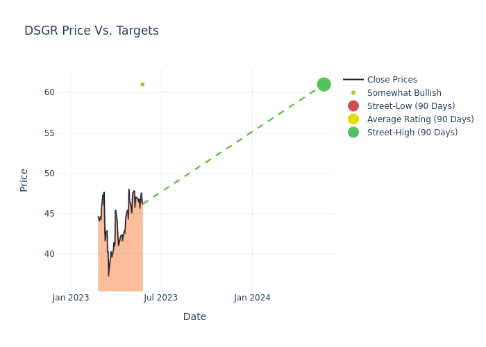Click the Price y-axis title
The height and width of the screenshot is (347, 486).
[x=24, y=180]
